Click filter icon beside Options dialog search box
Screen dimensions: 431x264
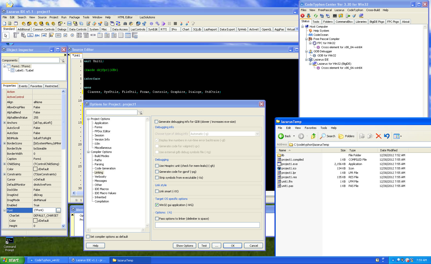[140, 112]
